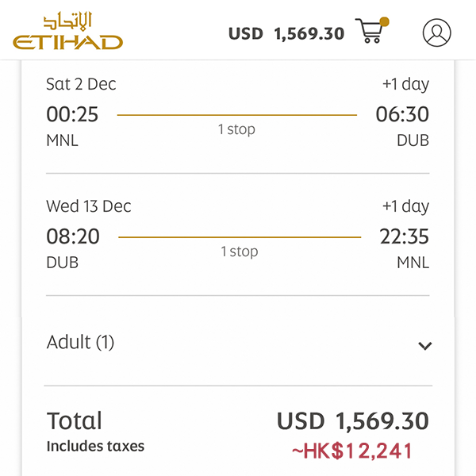476x476 pixels.
Task: Click the ~HK$12,241 converted price
Action: [351, 451]
